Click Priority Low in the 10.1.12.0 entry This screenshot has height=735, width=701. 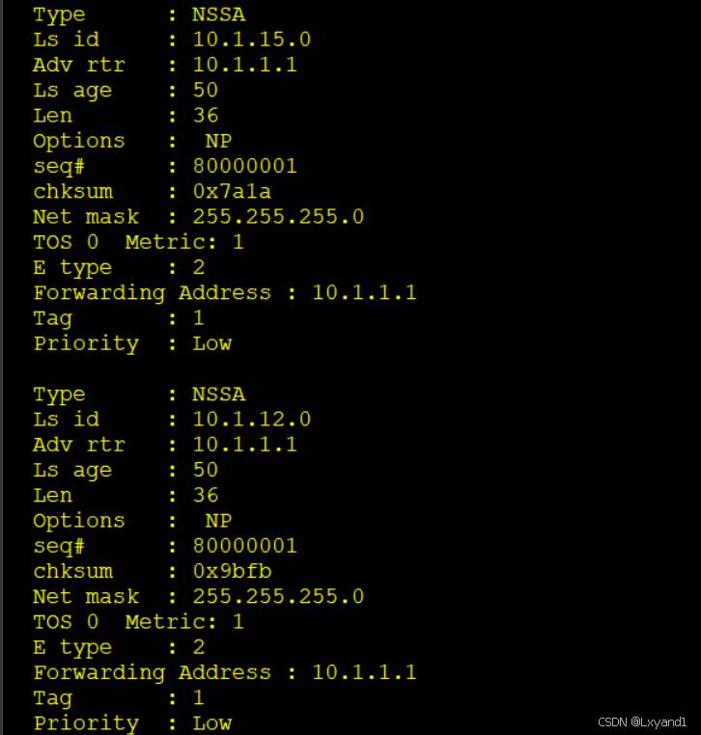point(211,722)
